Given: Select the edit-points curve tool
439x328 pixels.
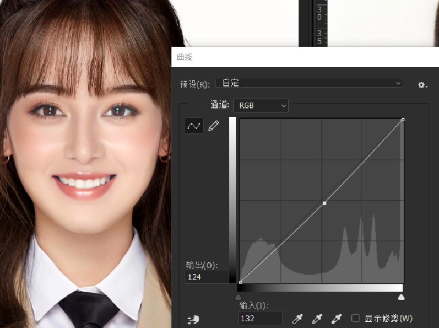Looking at the screenshot, I should (194, 126).
